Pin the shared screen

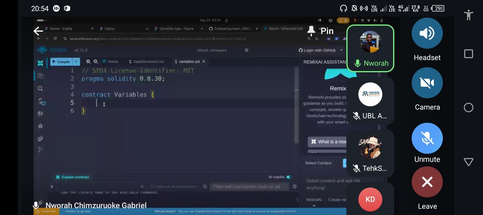(x=320, y=31)
